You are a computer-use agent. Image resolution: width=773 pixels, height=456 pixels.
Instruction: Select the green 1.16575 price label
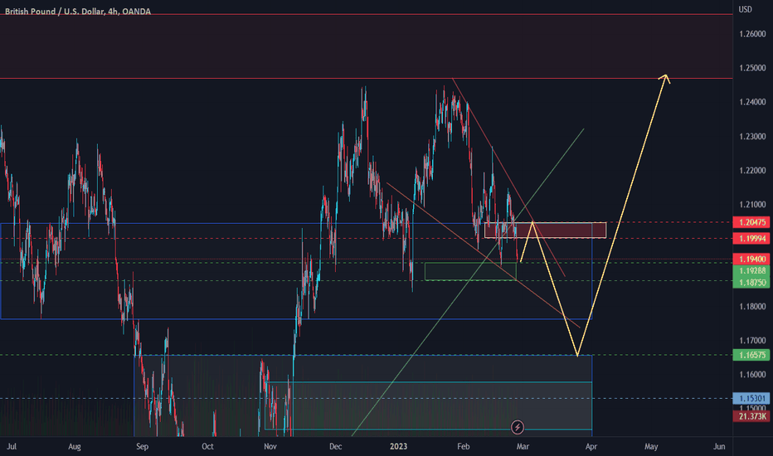[751, 355]
